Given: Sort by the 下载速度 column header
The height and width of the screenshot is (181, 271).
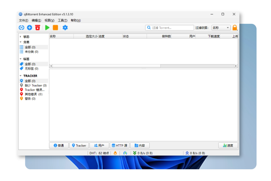Looking at the screenshot, I should (x=208, y=36).
